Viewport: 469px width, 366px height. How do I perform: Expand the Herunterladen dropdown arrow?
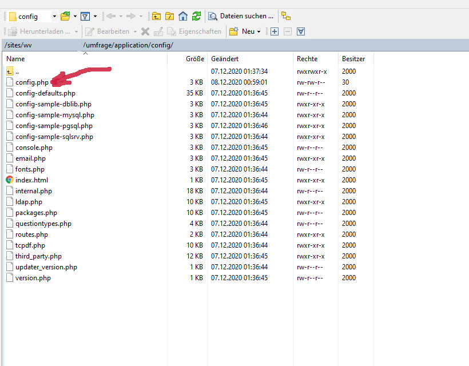(76, 31)
